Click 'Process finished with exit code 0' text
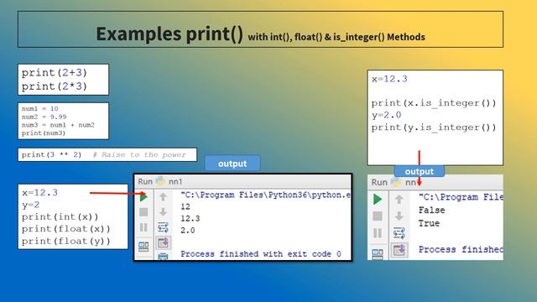Viewport: 537px width, 302px height. 261,254
